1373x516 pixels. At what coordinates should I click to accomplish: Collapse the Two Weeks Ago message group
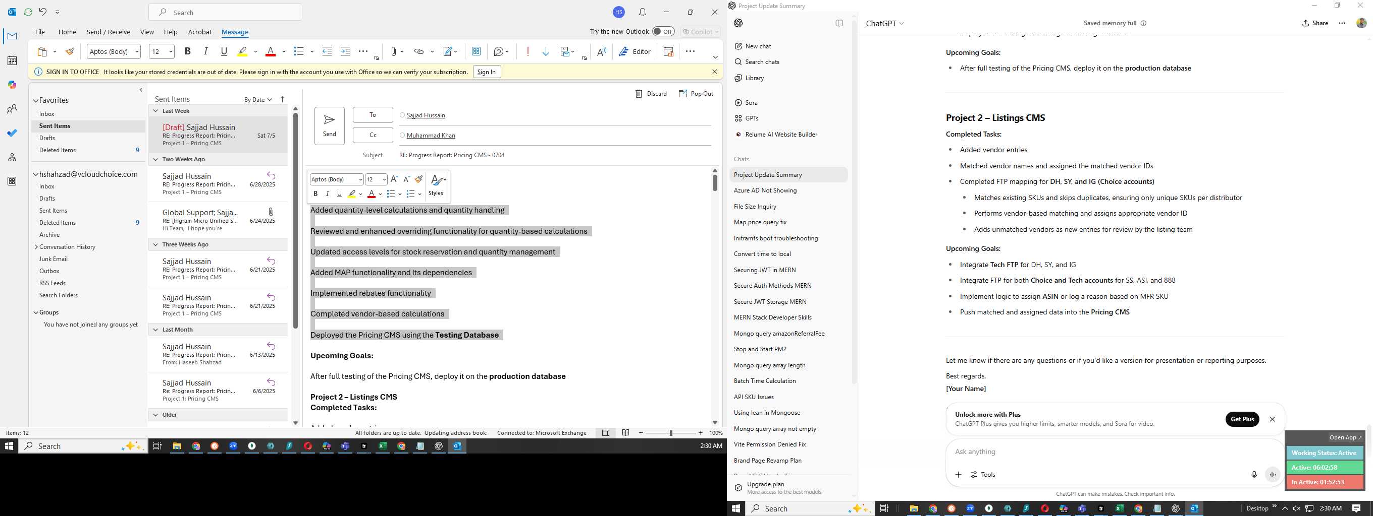155,159
